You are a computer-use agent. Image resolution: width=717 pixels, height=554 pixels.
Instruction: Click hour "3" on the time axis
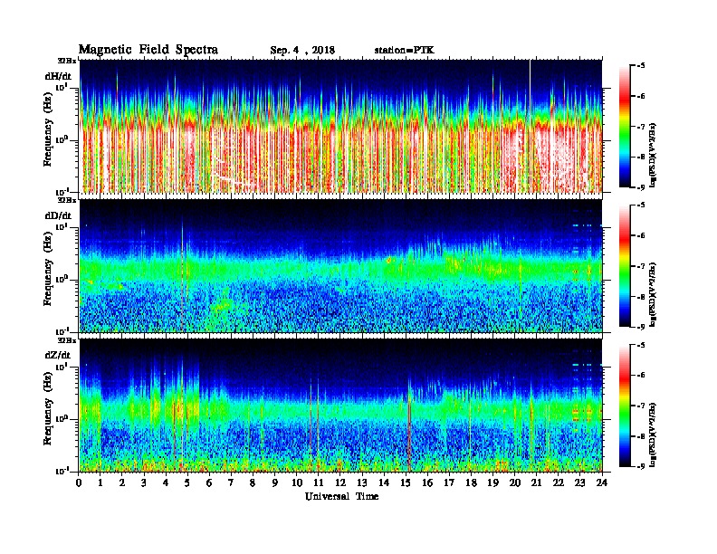[x=144, y=482]
